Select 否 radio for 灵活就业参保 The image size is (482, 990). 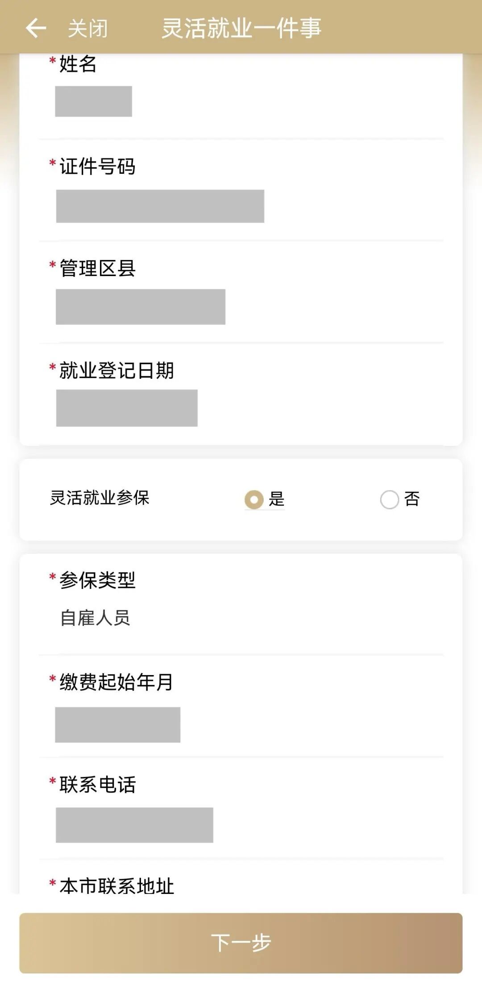pyautogui.click(x=389, y=499)
